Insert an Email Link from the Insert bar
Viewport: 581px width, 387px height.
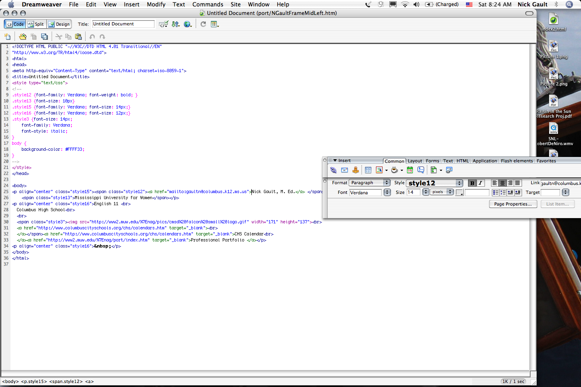(x=345, y=170)
